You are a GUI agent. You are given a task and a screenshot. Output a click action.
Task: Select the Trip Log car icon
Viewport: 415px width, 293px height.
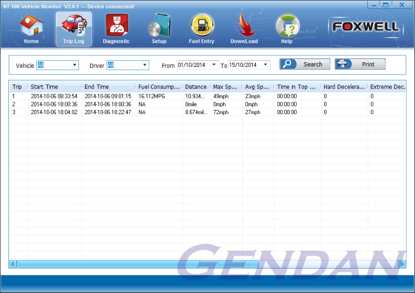point(74,26)
